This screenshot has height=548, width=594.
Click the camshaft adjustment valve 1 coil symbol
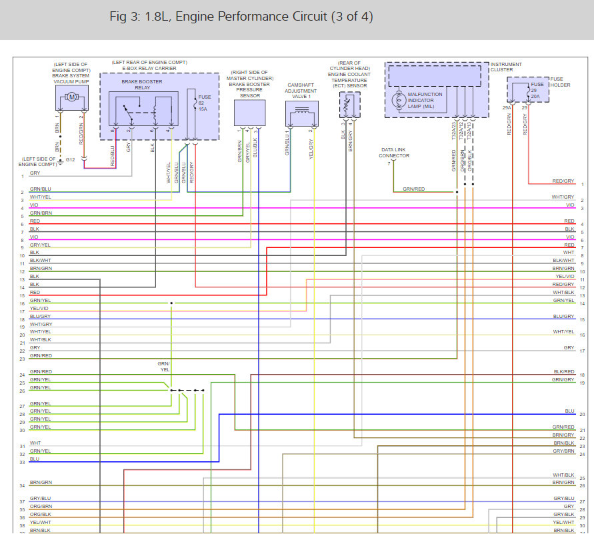[302, 111]
